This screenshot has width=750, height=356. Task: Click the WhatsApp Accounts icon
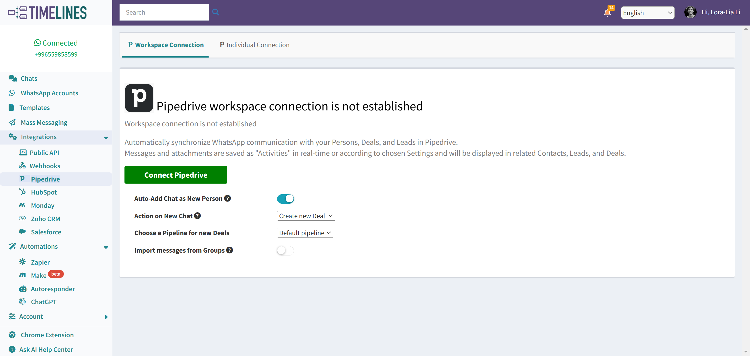coord(12,93)
